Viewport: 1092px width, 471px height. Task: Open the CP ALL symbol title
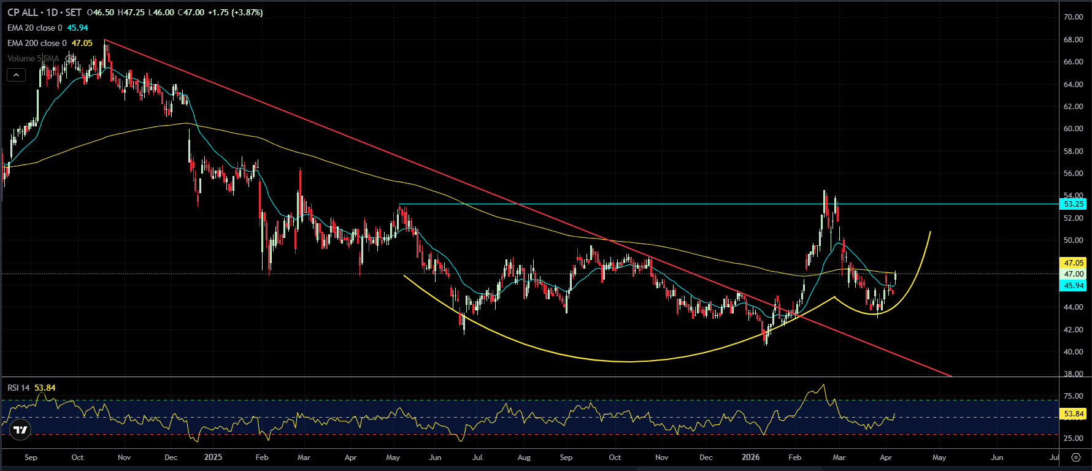(22, 12)
